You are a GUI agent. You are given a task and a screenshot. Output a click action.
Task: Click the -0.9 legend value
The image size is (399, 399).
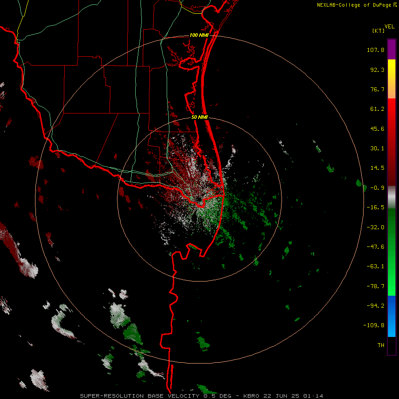(377, 188)
